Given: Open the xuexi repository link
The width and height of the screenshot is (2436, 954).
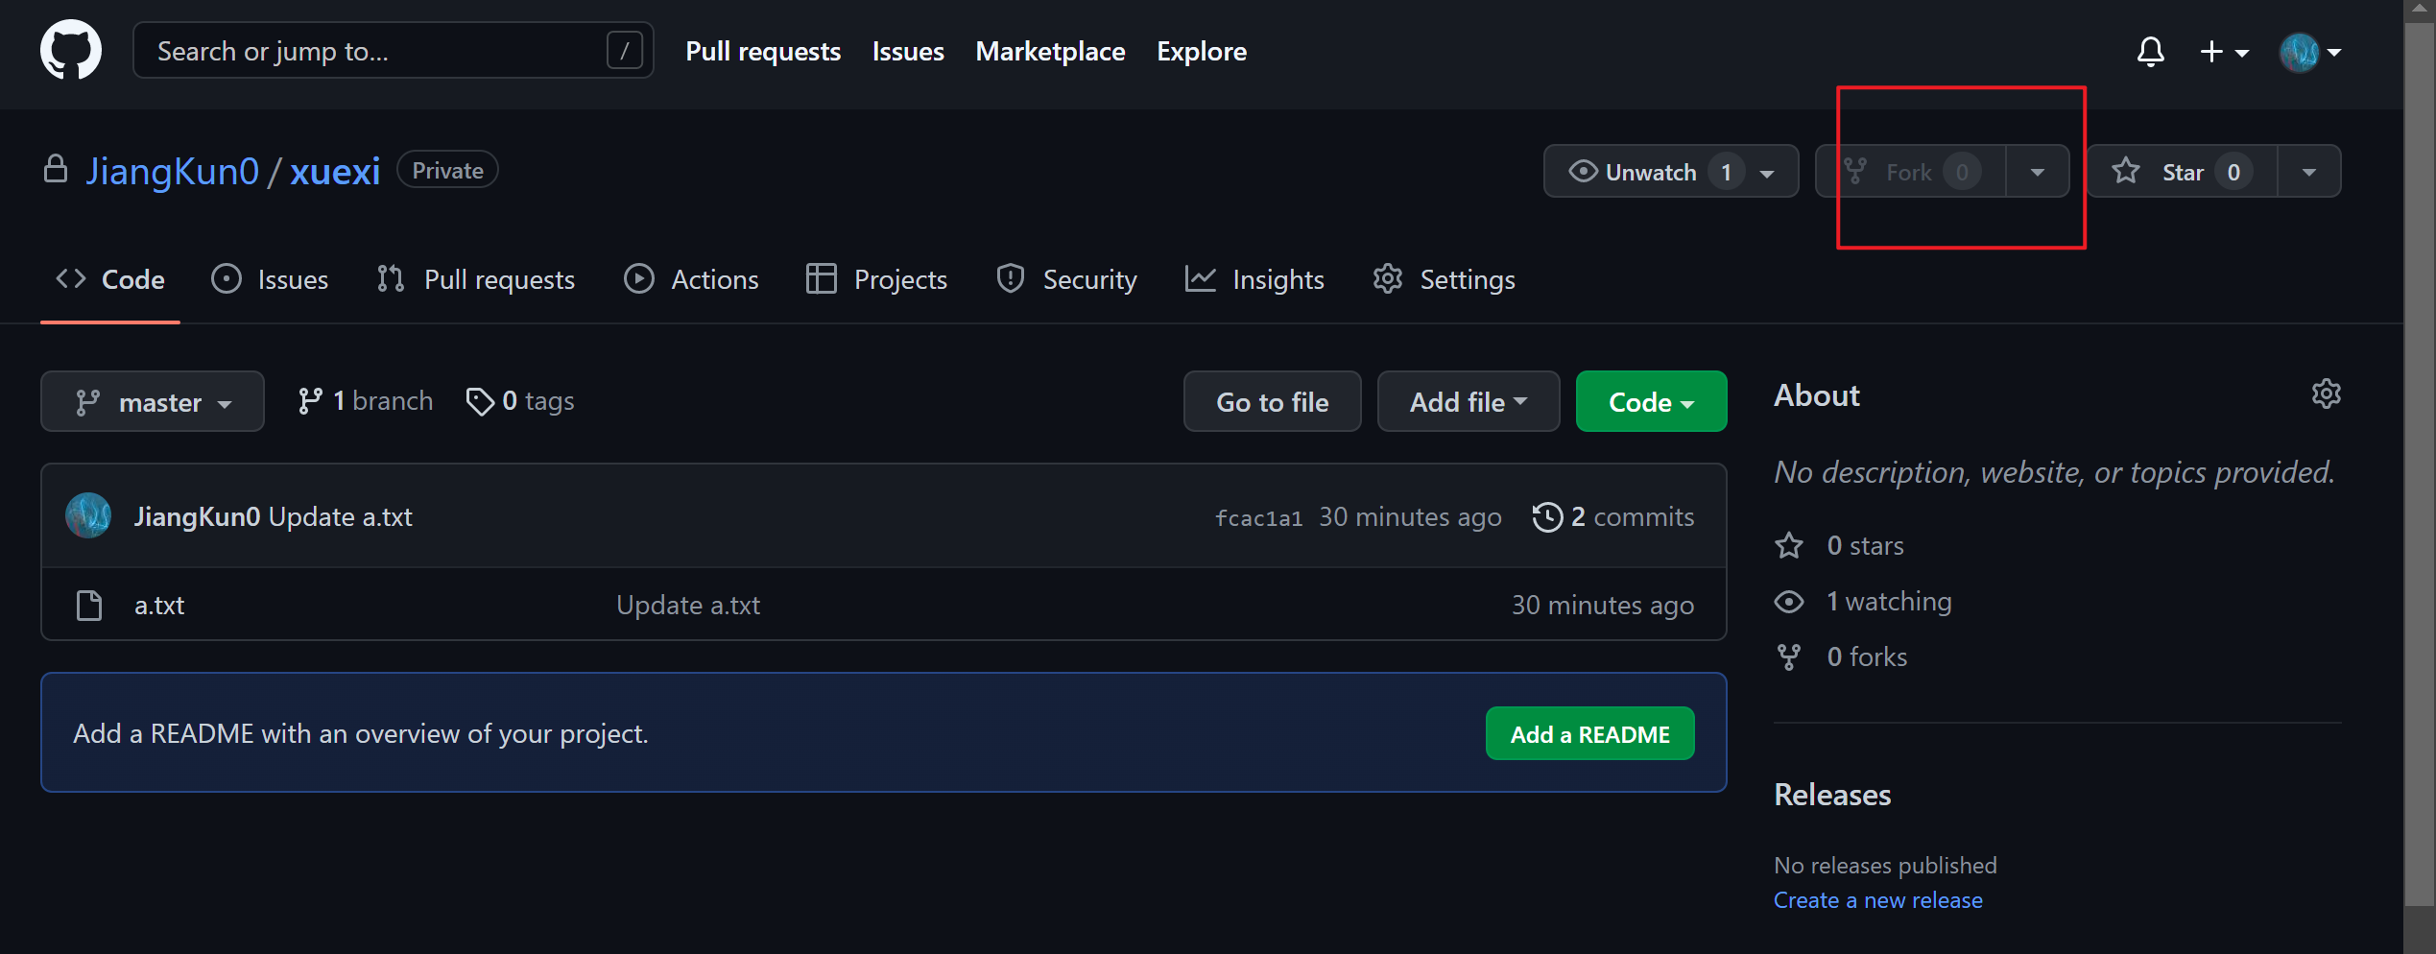Looking at the screenshot, I should [x=335, y=171].
